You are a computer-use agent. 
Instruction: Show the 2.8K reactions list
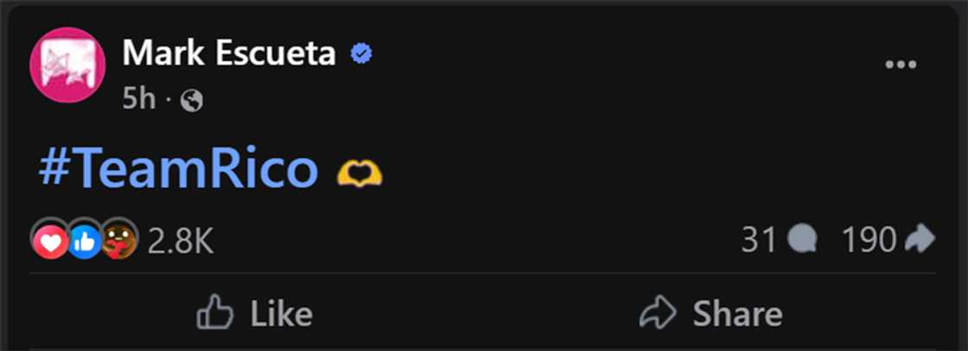pos(180,241)
